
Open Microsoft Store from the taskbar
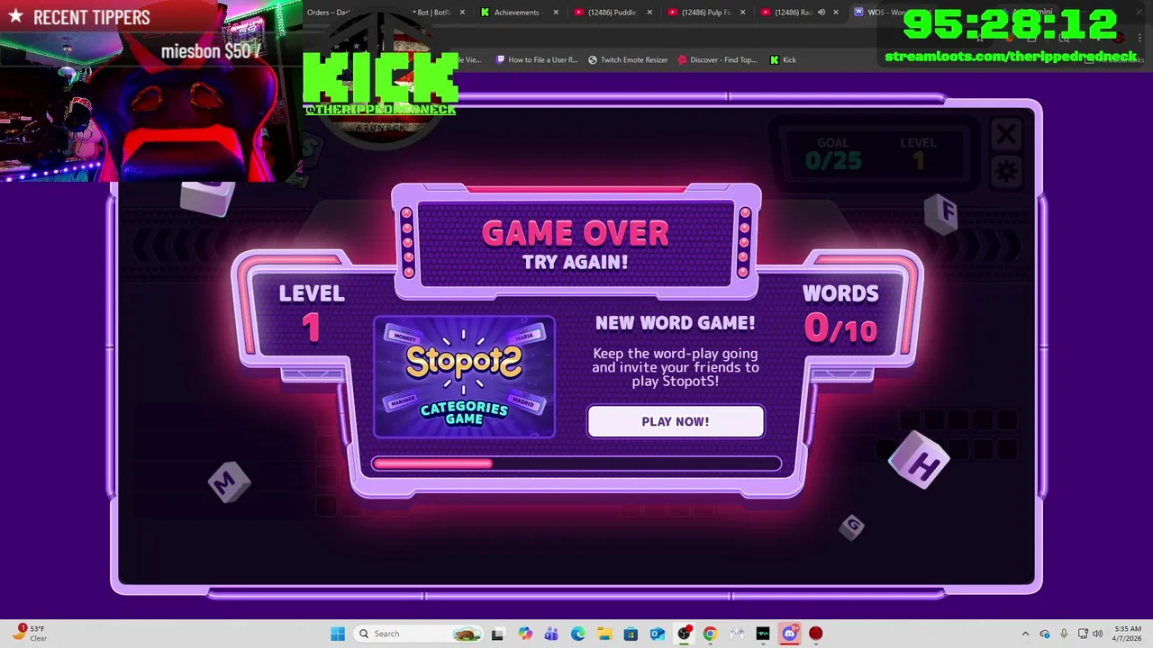[x=631, y=634]
